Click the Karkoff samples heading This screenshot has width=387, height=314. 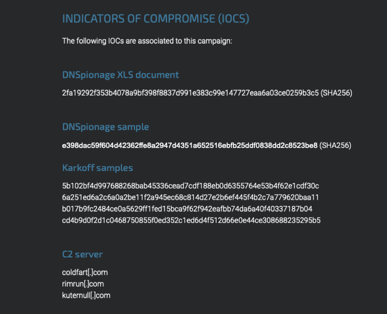click(x=97, y=168)
